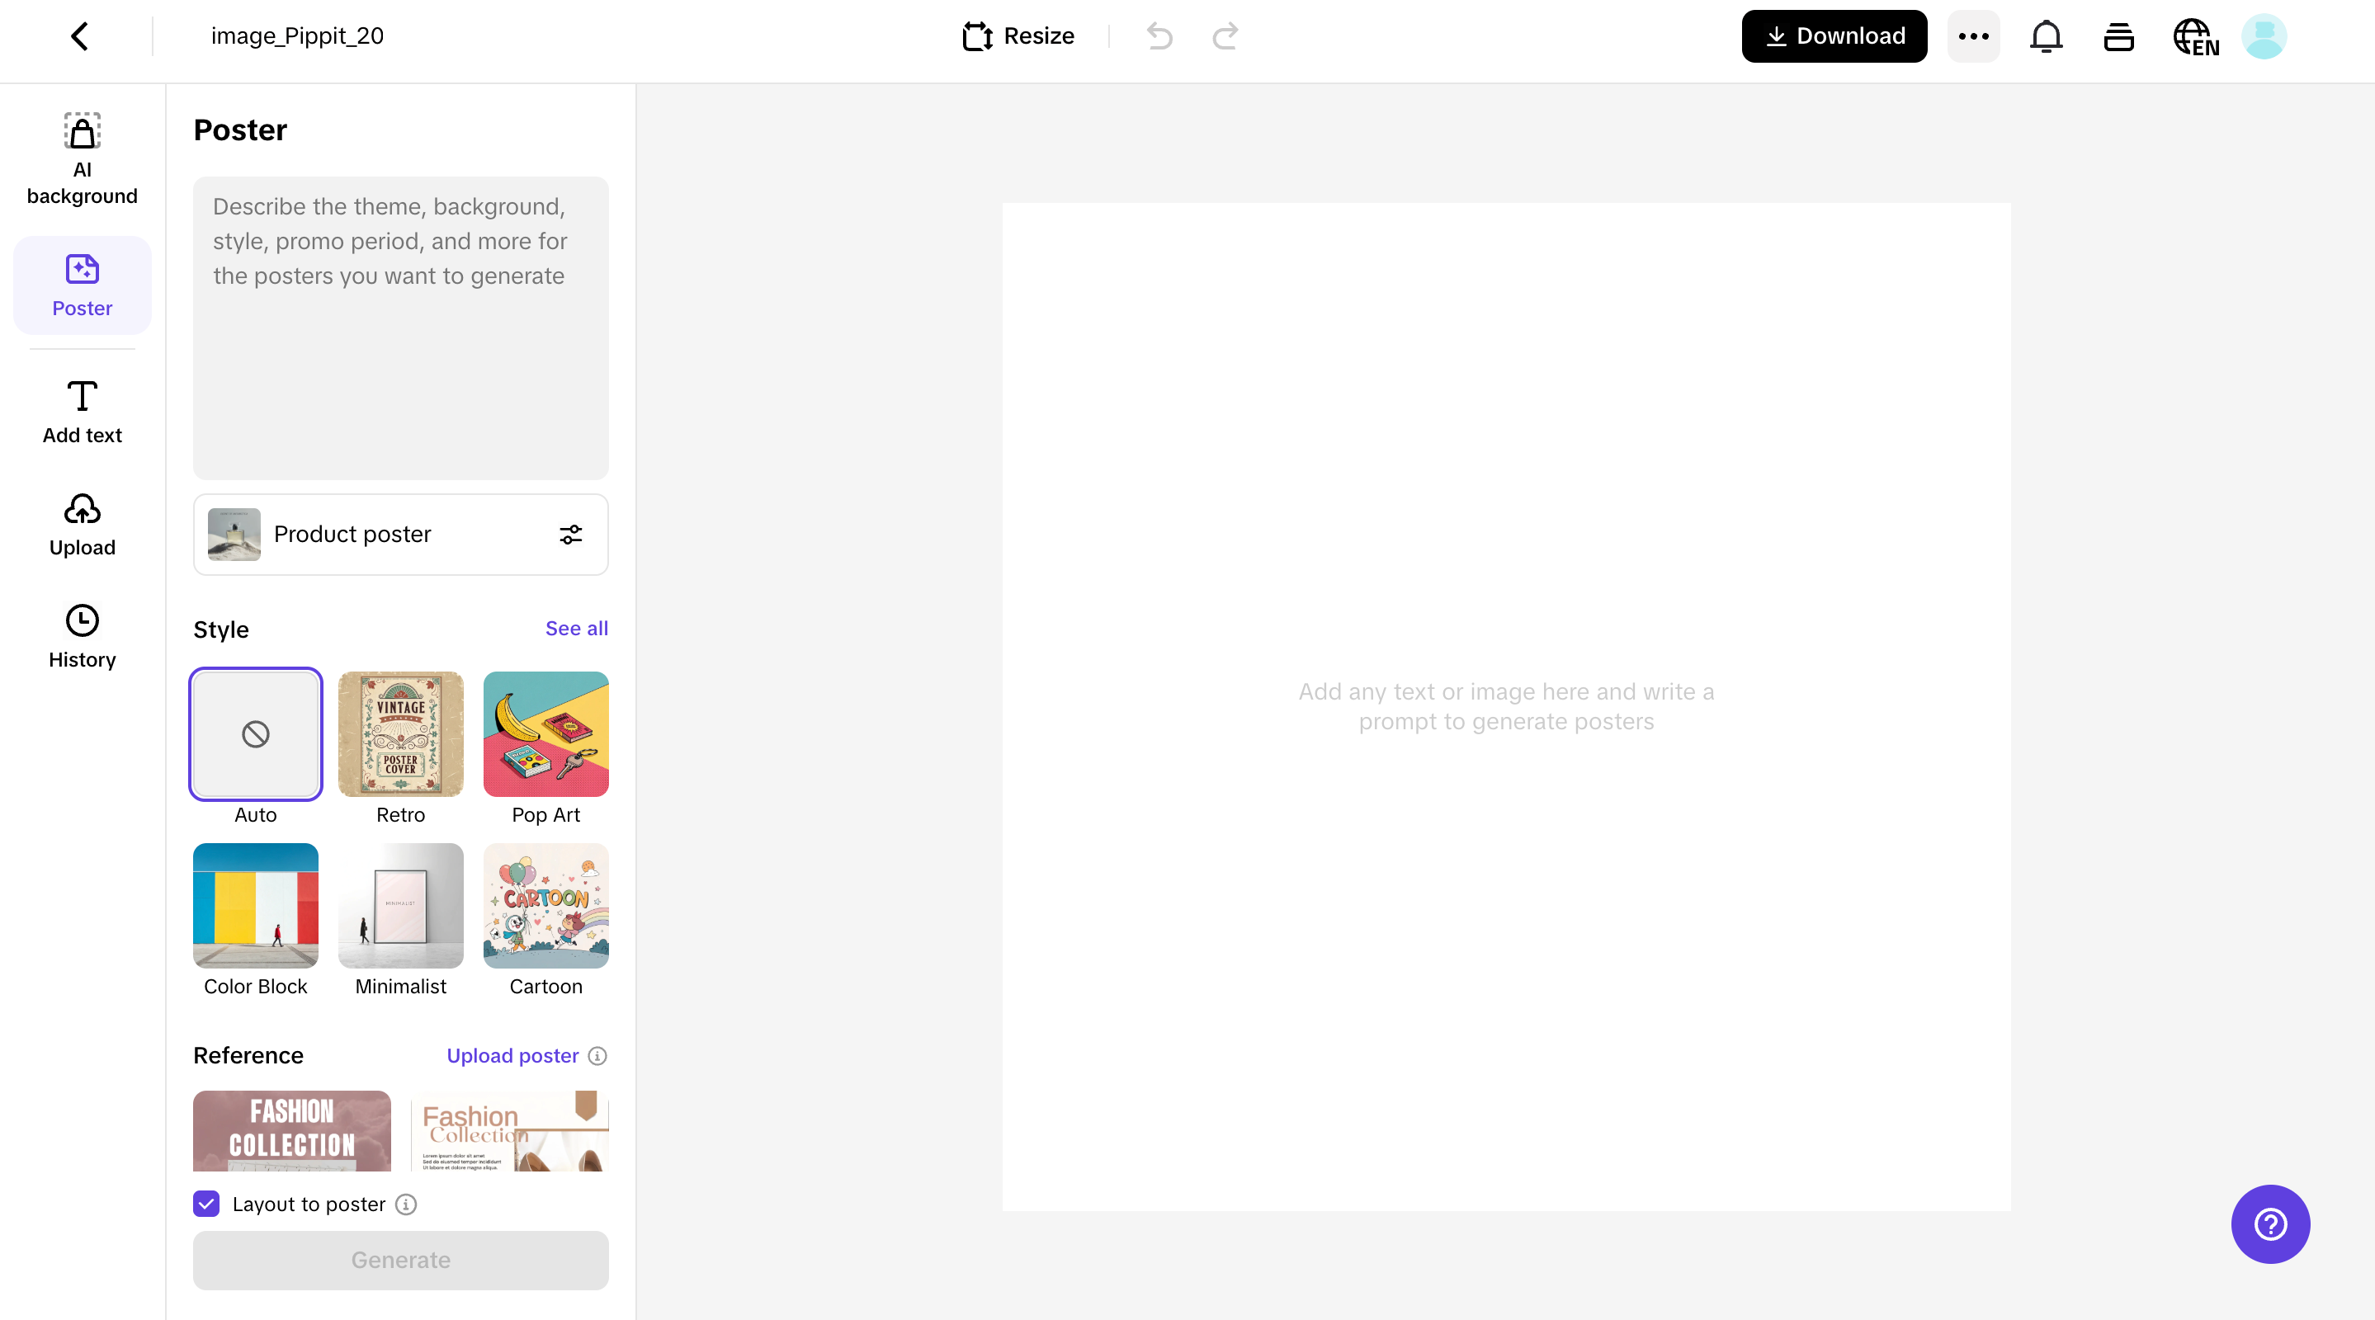Click the undo arrow
Screen dimensions: 2375x1320
pyautogui.click(x=1159, y=36)
